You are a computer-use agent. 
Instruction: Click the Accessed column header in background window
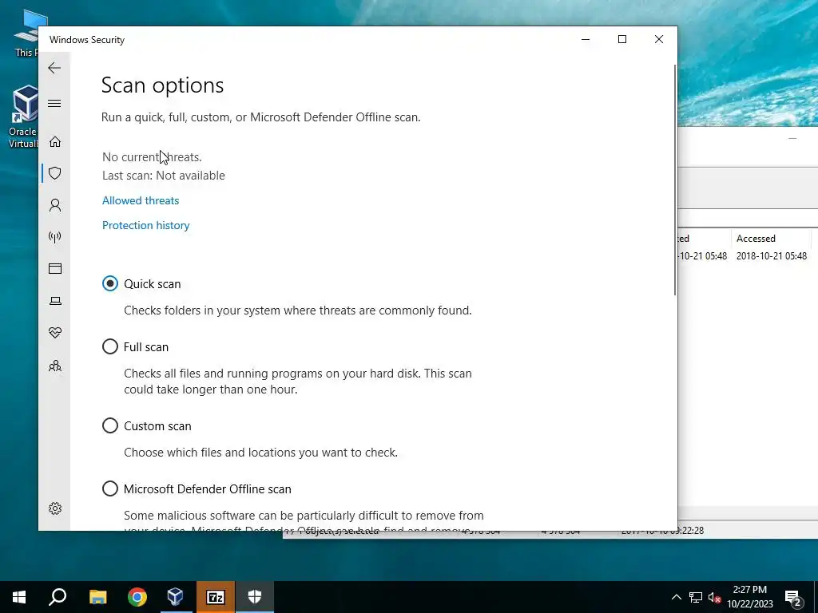pyautogui.click(x=756, y=238)
